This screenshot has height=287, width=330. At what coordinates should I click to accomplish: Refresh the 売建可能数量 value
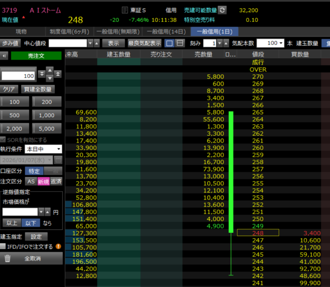click(x=222, y=10)
